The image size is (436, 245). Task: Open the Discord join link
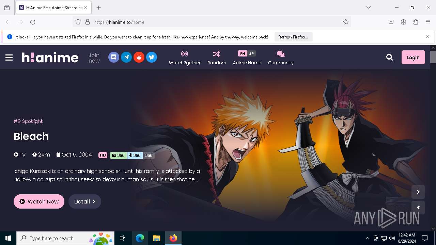coord(114,57)
